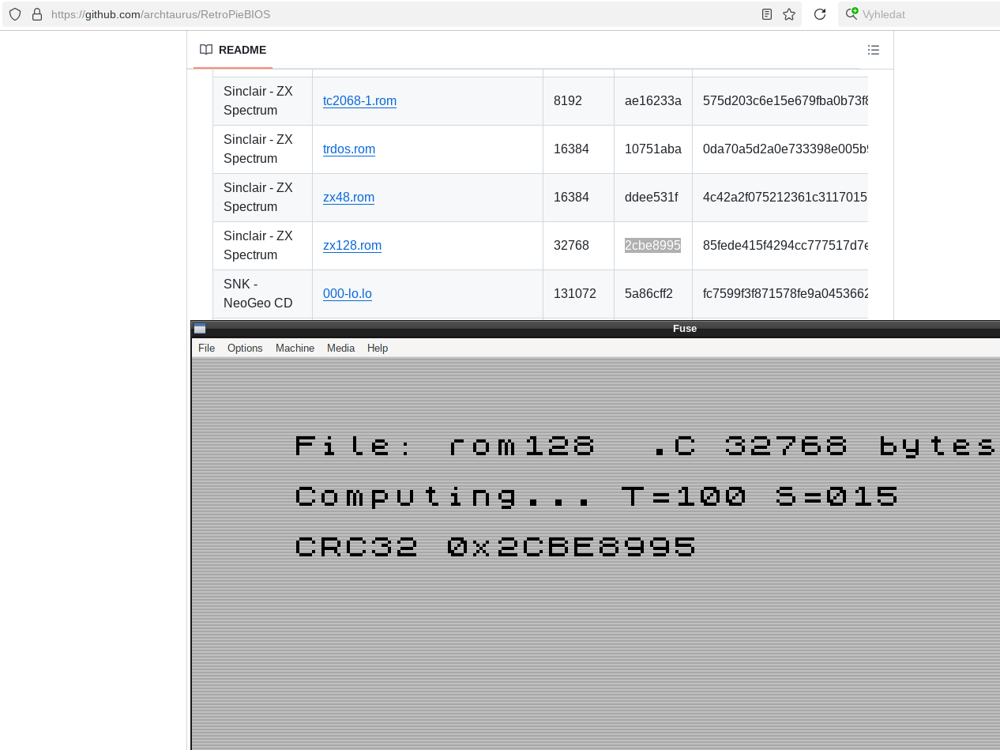Open the README outline list icon
Screen dimensions: 1000x750
(873, 50)
